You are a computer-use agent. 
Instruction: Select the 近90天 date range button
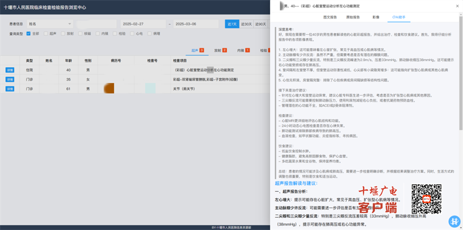pyautogui.click(x=260, y=24)
